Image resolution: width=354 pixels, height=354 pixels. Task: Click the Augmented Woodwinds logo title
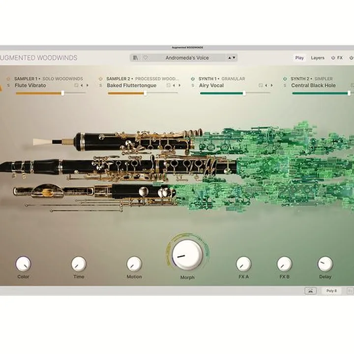(39, 58)
